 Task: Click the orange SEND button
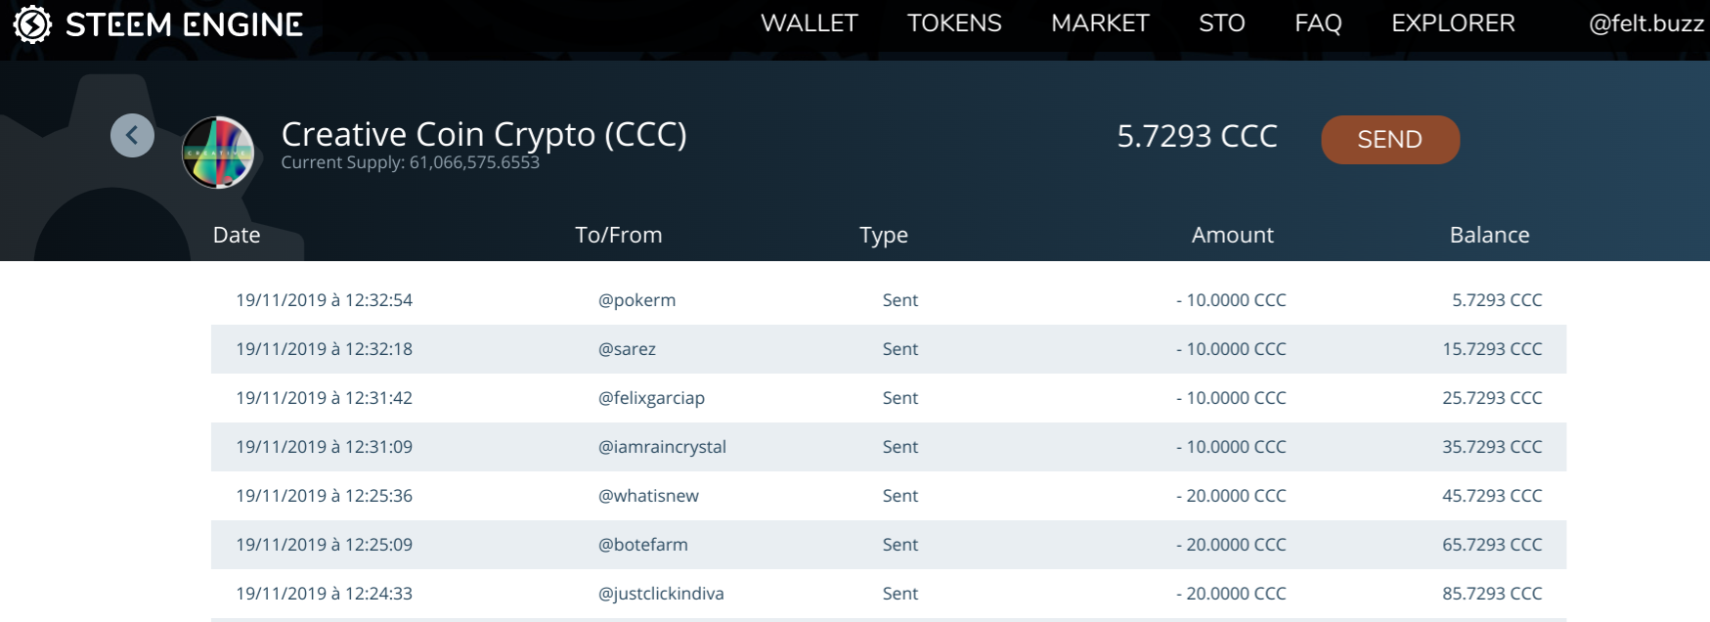[x=1390, y=140]
